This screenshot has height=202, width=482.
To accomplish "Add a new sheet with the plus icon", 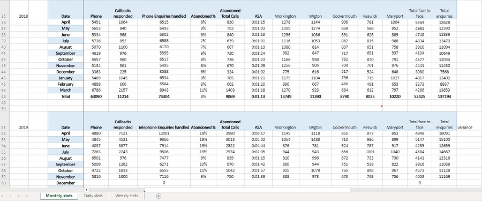I will [159, 196].
